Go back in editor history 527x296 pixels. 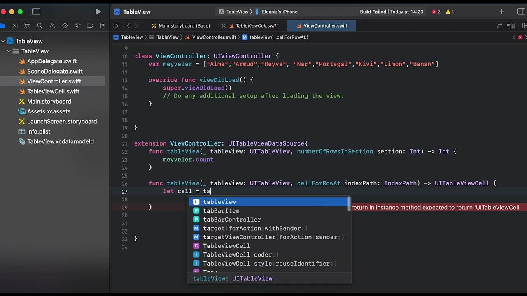pos(128,25)
